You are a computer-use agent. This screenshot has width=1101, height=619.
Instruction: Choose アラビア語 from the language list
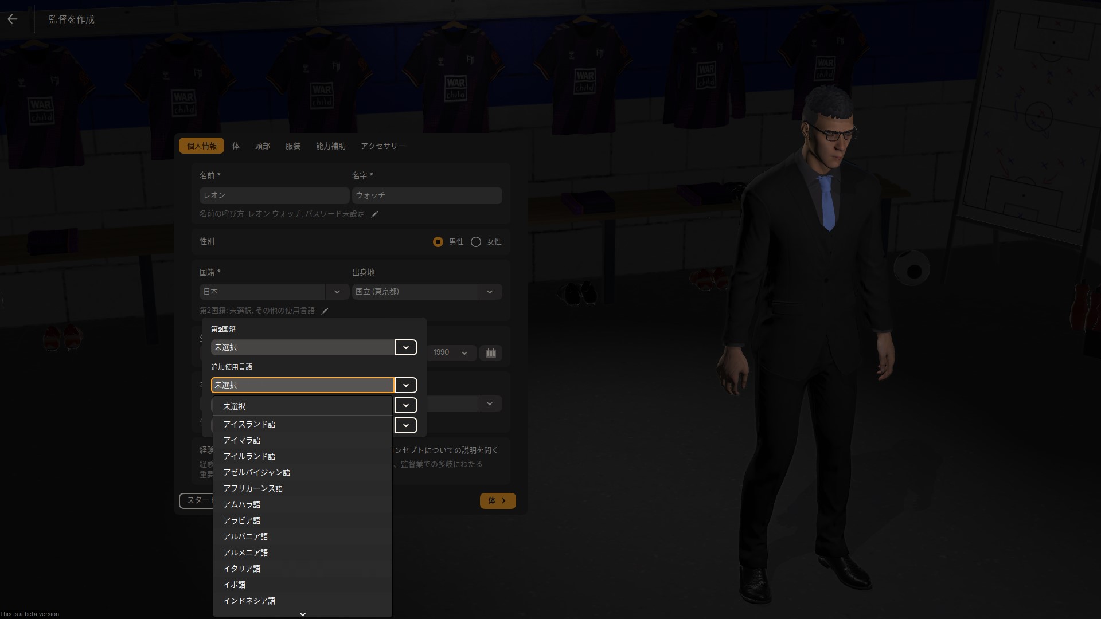tap(241, 520)
